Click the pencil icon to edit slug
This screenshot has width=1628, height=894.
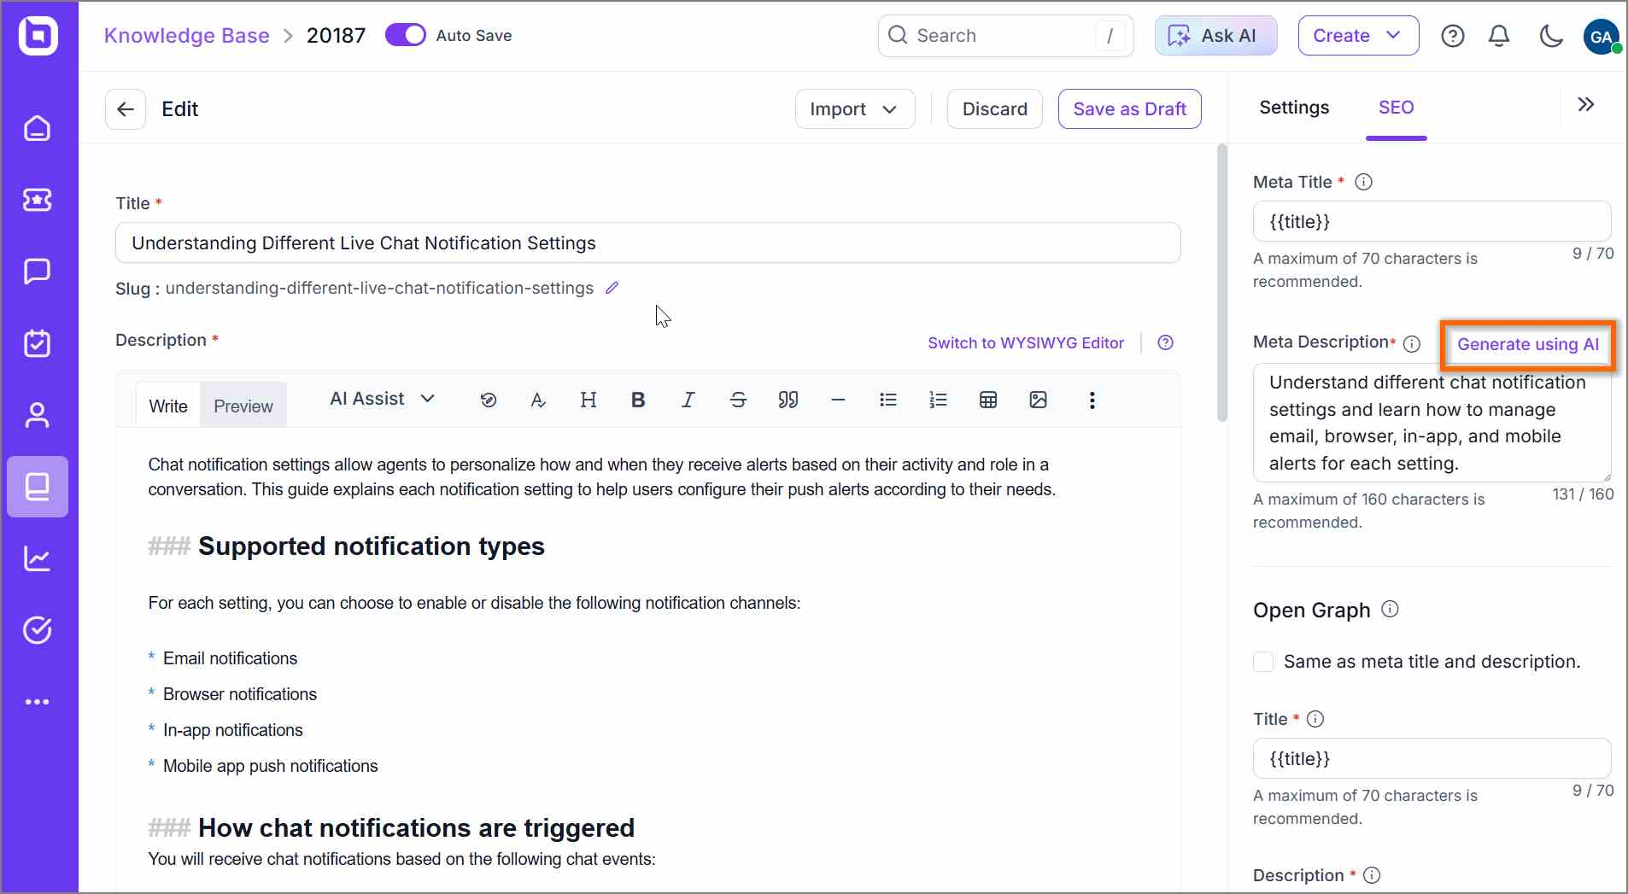point(612,288)
